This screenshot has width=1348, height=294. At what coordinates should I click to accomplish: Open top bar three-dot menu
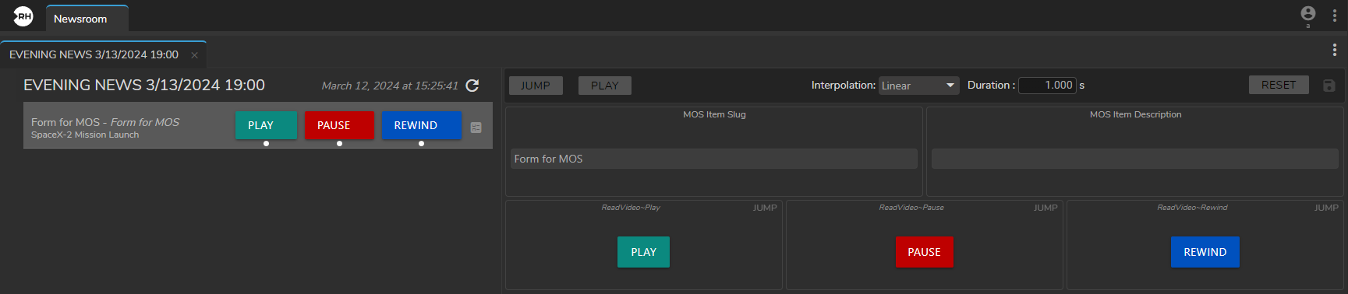(1335, 16)
